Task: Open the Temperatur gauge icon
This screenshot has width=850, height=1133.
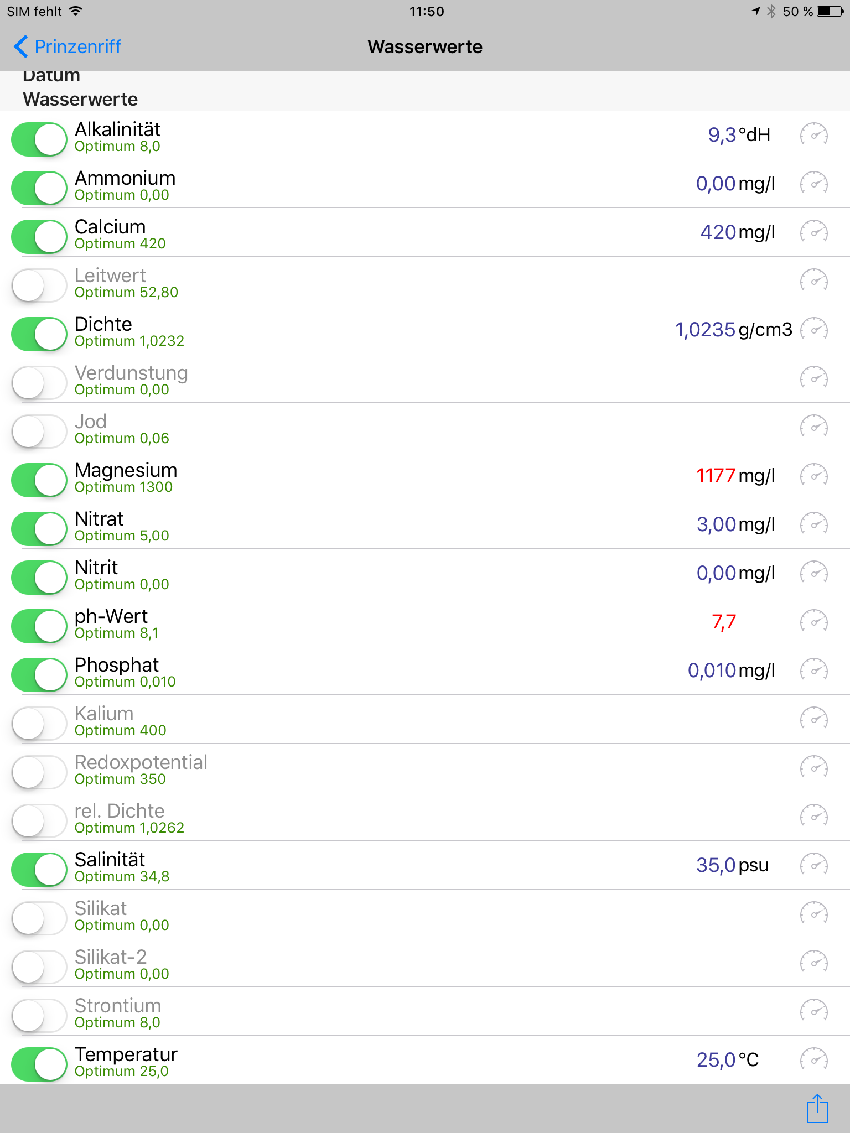Action: (813, 1060)
